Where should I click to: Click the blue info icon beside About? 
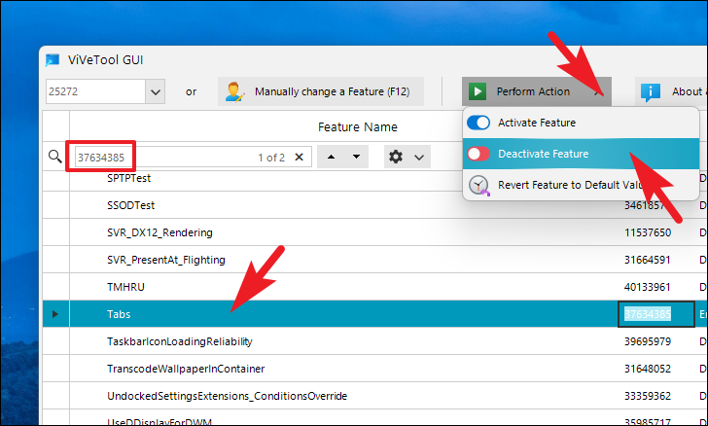pos(651,92)
